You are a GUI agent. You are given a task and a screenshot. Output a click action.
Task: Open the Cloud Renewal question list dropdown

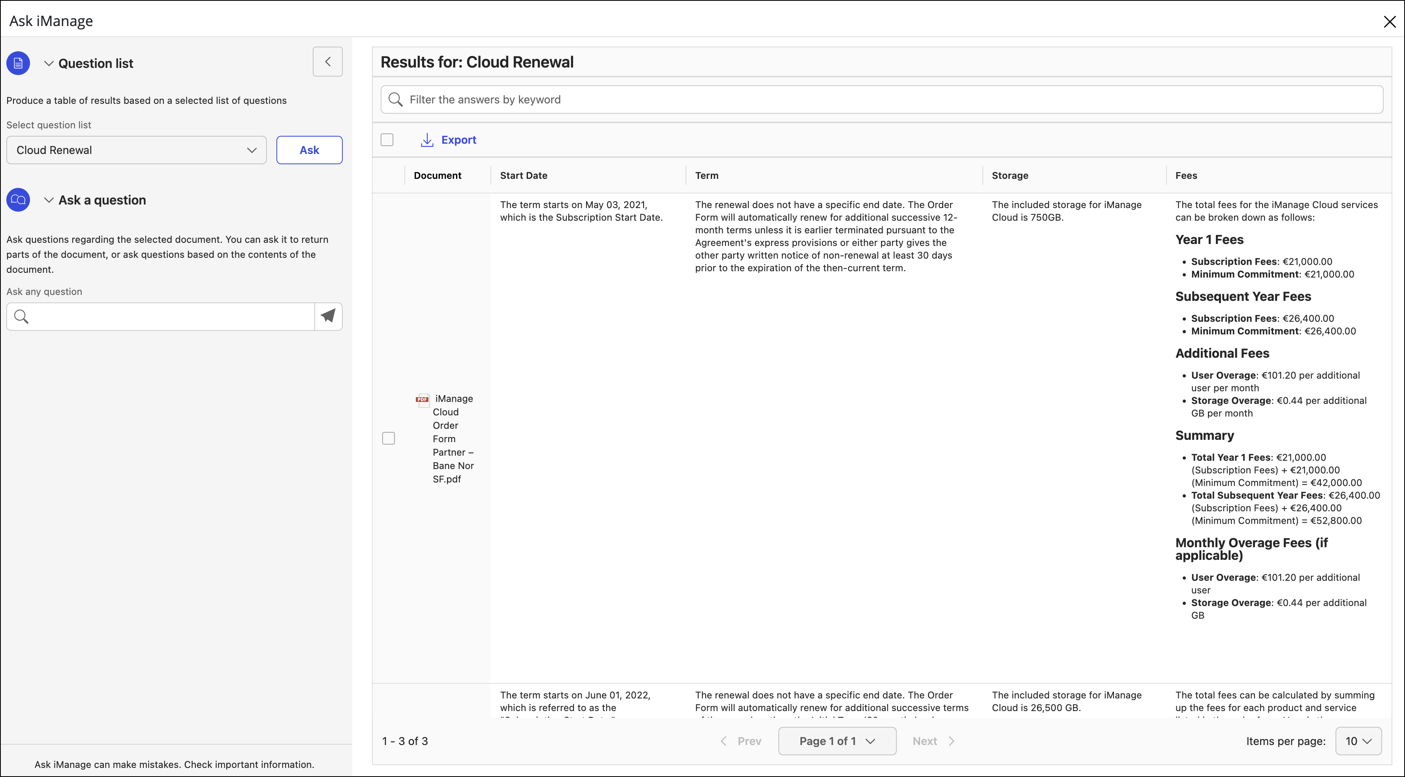coord(136,150)
